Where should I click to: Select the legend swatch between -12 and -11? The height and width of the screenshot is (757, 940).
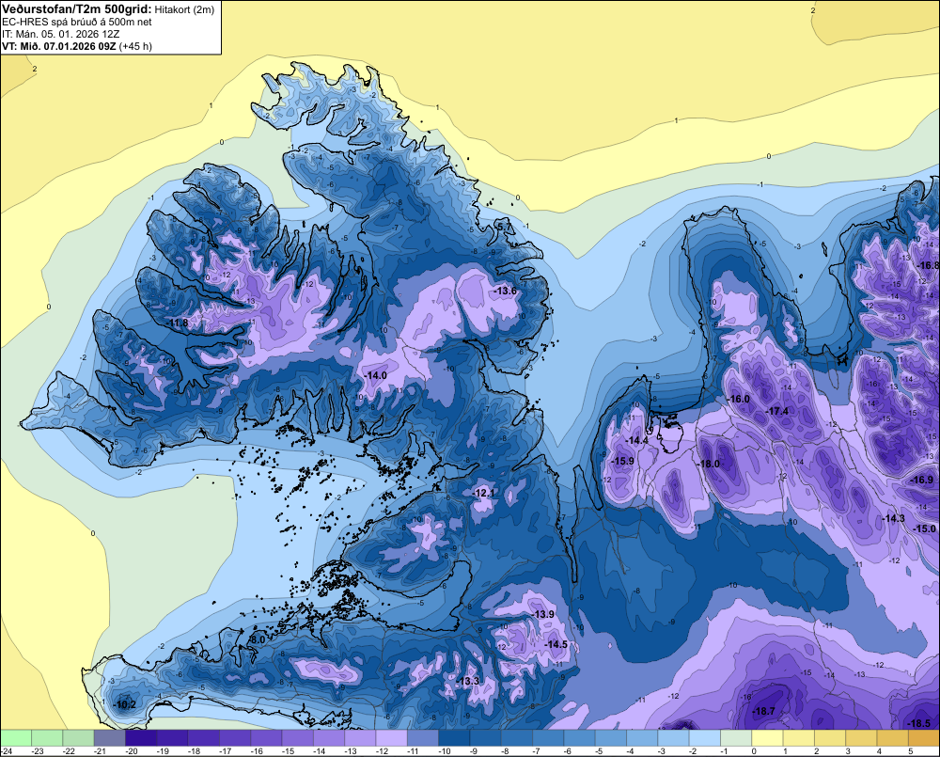pyautogui.click(x=391, y=738)
